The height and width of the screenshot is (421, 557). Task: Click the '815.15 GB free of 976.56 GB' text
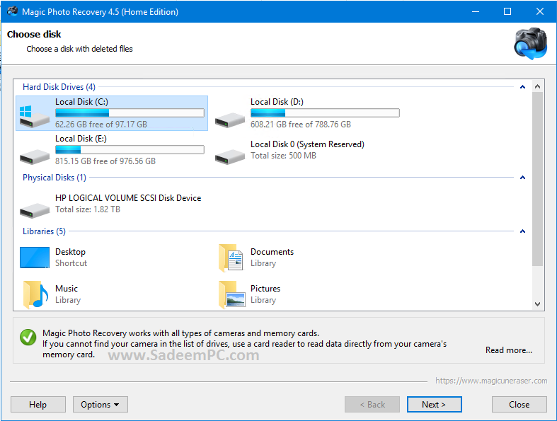[x=105, y=161]
